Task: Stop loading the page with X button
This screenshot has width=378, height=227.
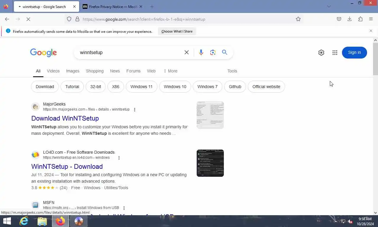Action: click(x=28, y=19)
